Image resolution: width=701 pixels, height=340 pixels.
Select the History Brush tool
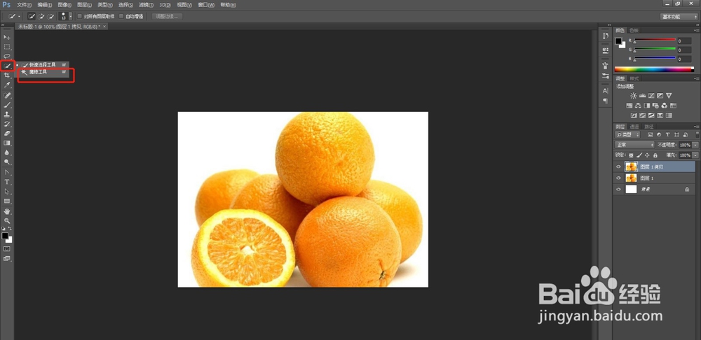tap(7, 124)
